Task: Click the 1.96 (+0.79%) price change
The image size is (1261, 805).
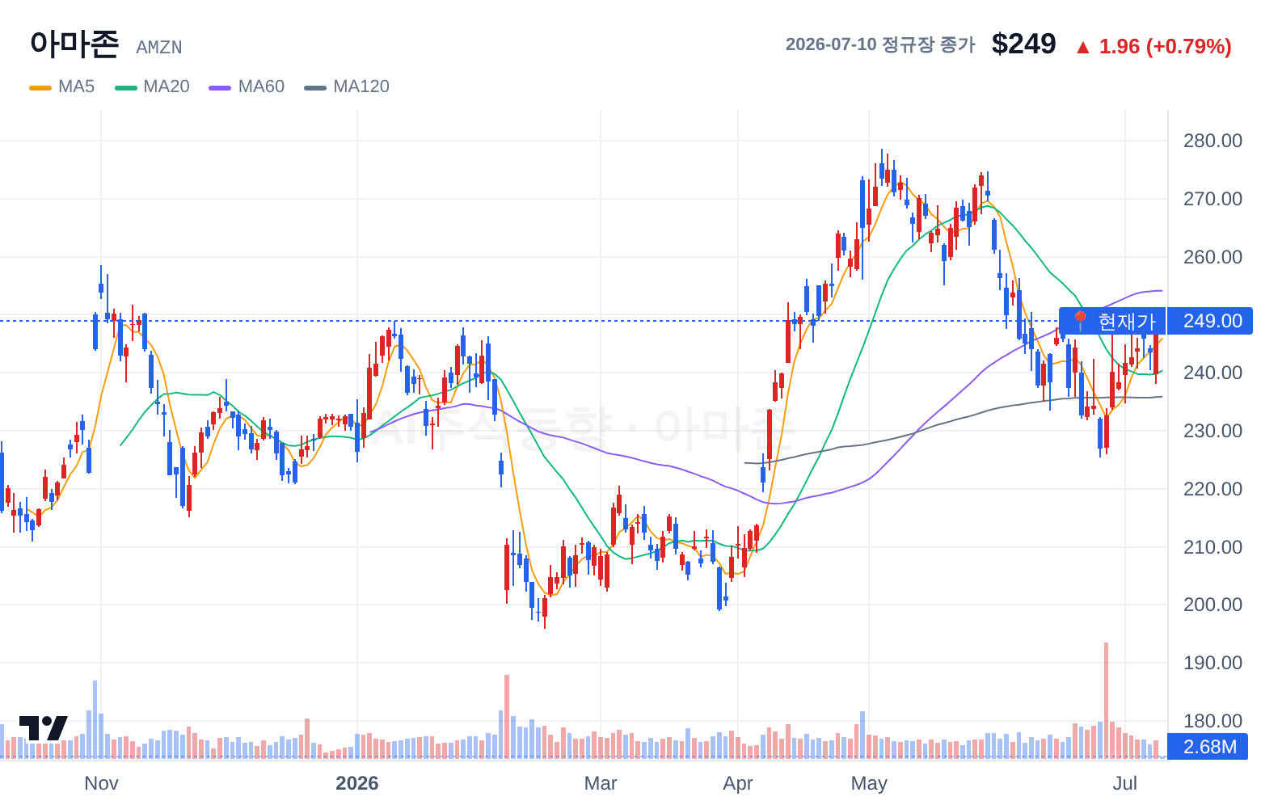Action: (x=1165, y=46)
